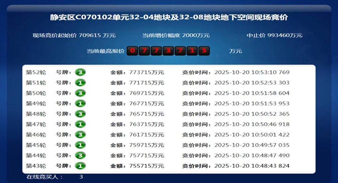The width and height of the screenshot is (338, 183).
Task: Click the paddle badge in the 第49轮 row
Action: 80,104
